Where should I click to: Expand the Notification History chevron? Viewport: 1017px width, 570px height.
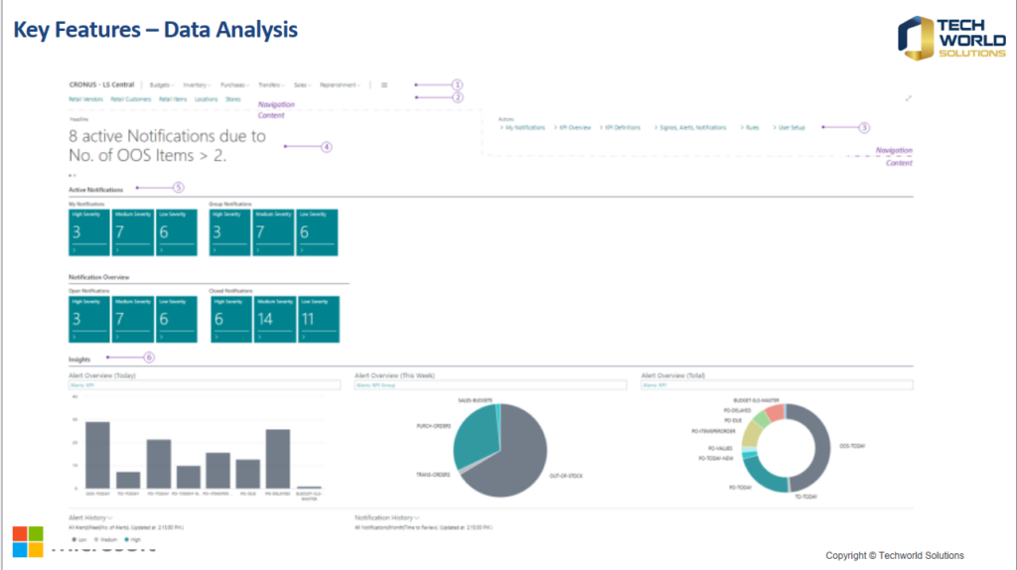point(417,517)
